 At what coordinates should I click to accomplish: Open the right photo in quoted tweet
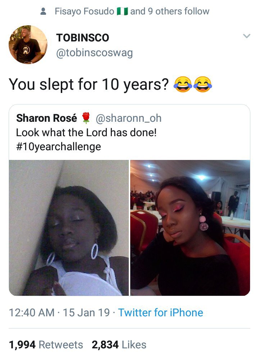click(190, 228)
